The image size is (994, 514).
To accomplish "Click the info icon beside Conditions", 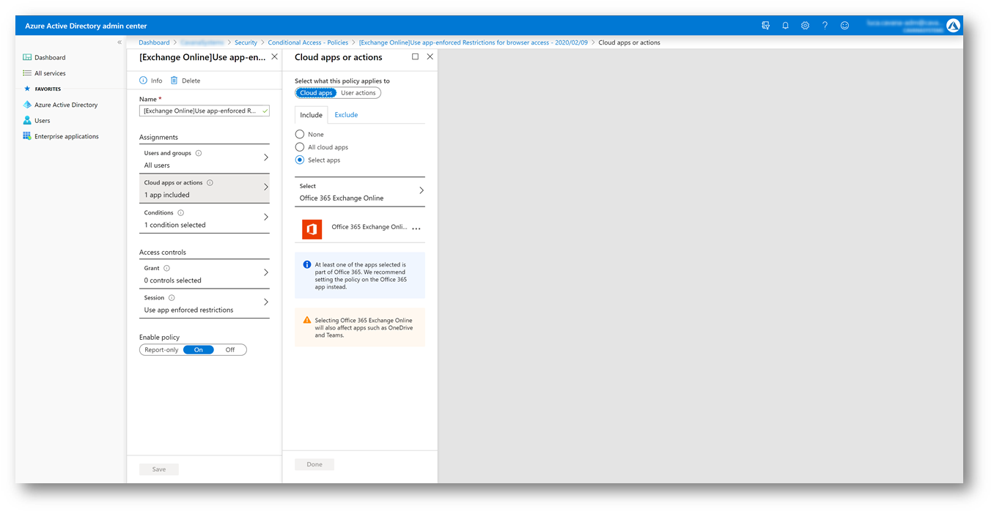I will click(x=181, y=213).
